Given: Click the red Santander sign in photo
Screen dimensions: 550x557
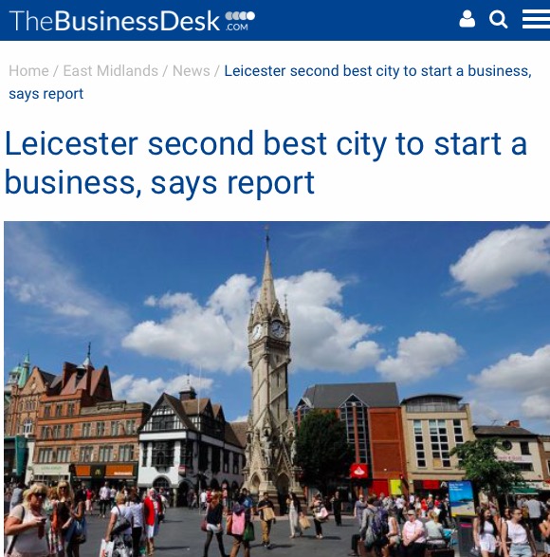Looking at the screenshot, I should coord(359,471).
